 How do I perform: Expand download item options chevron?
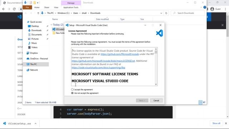(x=35, y=124)
